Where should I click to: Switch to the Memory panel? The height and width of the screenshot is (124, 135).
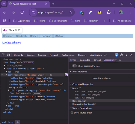[x=83, y=55]
